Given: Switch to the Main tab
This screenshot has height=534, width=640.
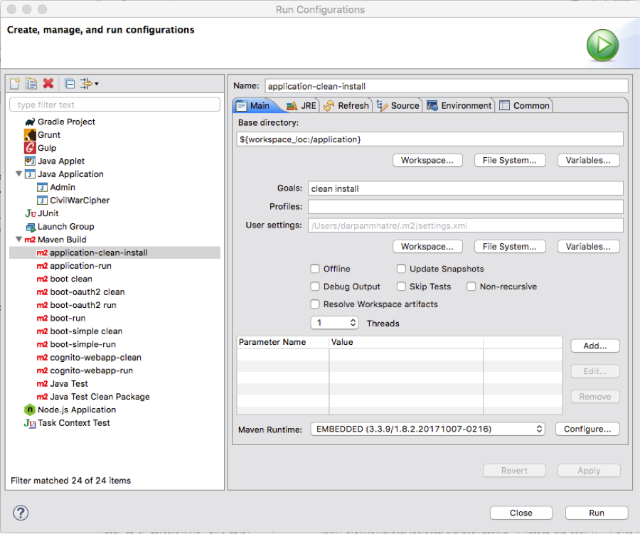Looking at the screenshot, I should click(254, 106).
